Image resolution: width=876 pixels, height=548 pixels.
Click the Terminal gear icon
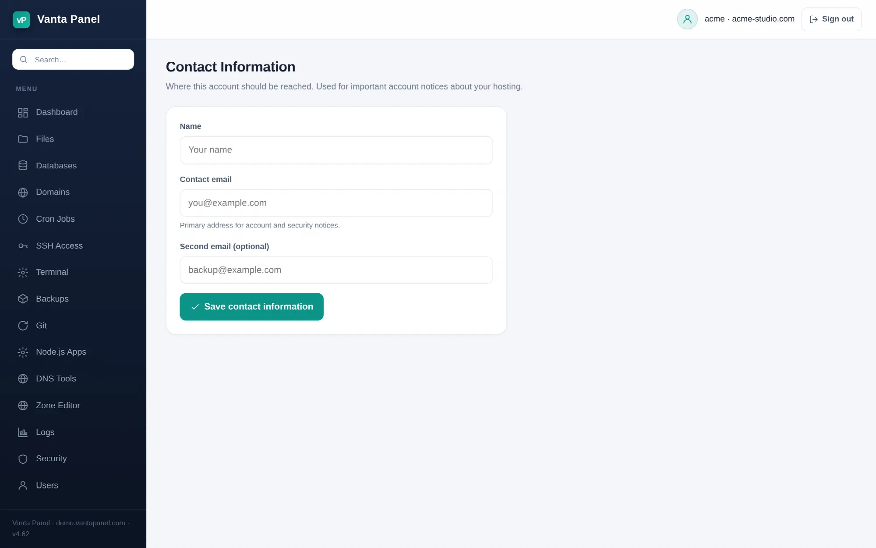23,272
